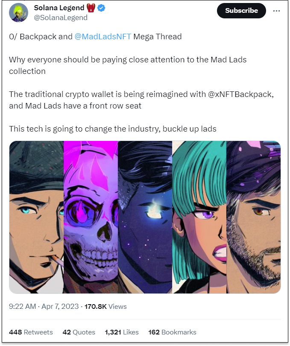The width and height of the screenshot is (290, 346).
Task: Open the three-dot more options menu
Action: [276, 11]
